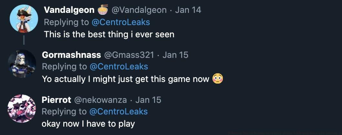Click Gormashnass's clone trooper avatar
Screen dimensions: 342x135
click(22, 64)
